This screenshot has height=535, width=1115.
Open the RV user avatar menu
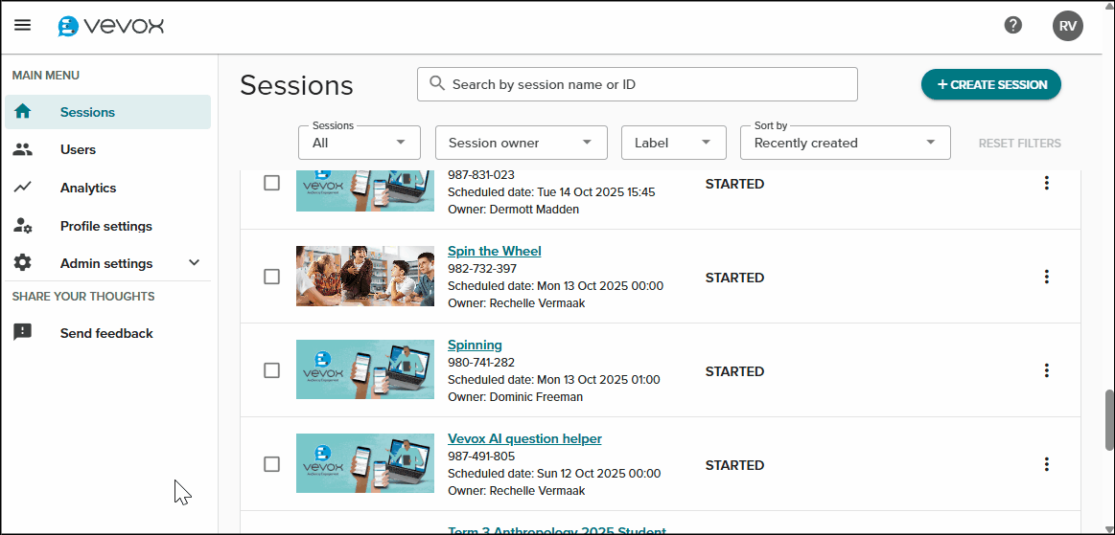tap(1067, 26)
